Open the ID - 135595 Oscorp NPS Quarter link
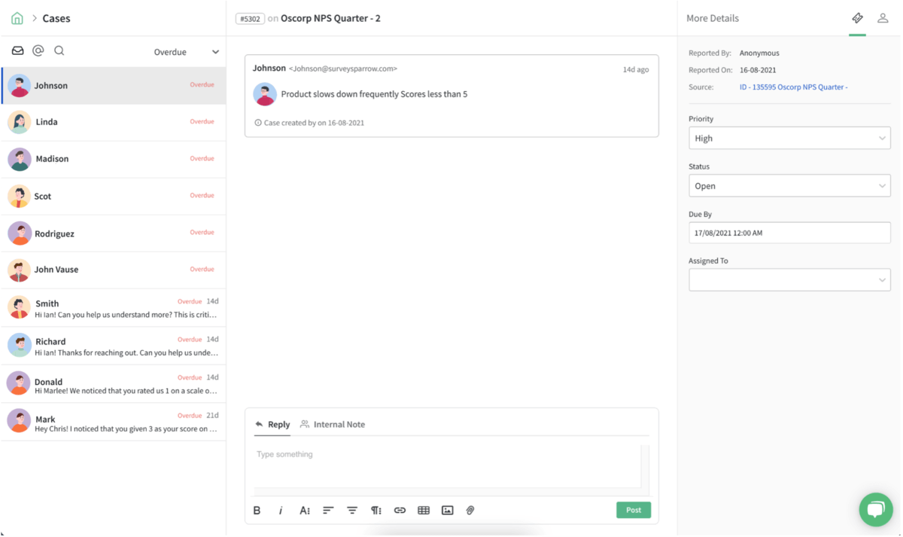The width and height of the screenshot is (903, 537). point(793,87)
